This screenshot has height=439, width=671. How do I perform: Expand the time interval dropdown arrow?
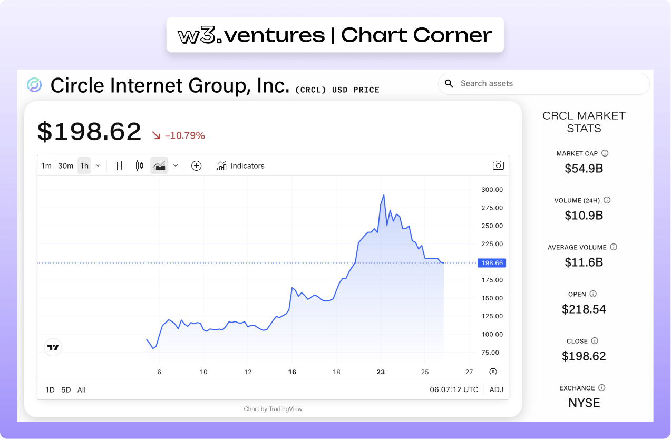tap(98, 165)
